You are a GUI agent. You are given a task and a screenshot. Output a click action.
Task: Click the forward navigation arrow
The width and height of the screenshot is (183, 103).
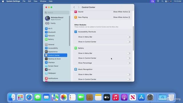pyautogui.click(x=79, y=7)
